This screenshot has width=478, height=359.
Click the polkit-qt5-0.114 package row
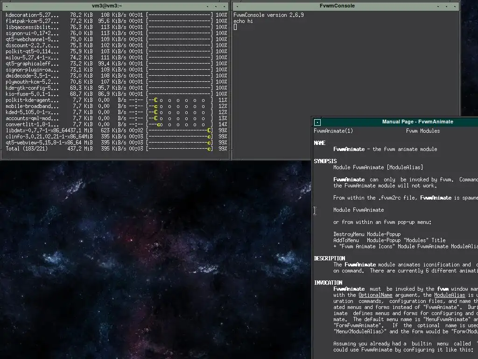point(116,51)
